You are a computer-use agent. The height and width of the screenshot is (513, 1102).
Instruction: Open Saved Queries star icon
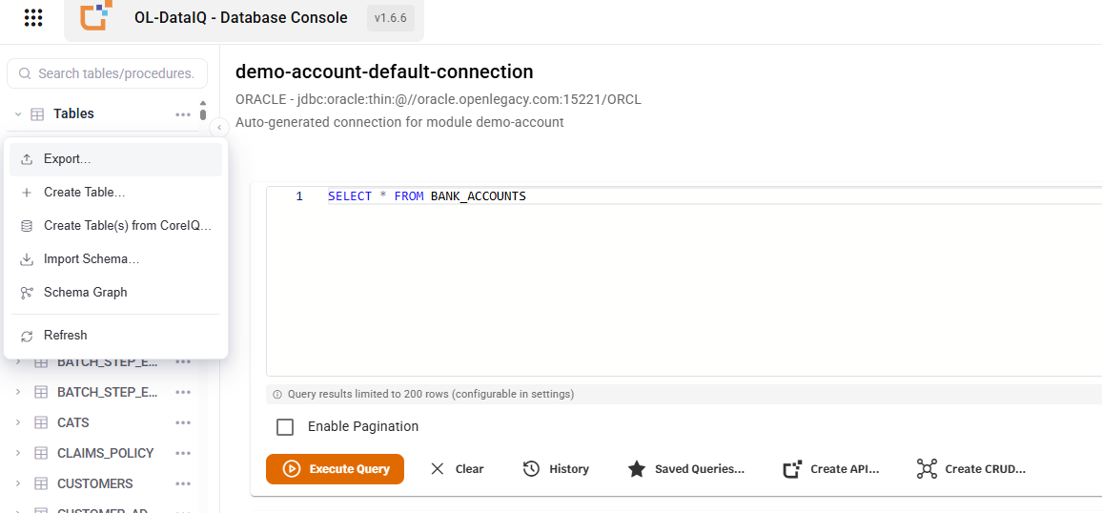637,469
